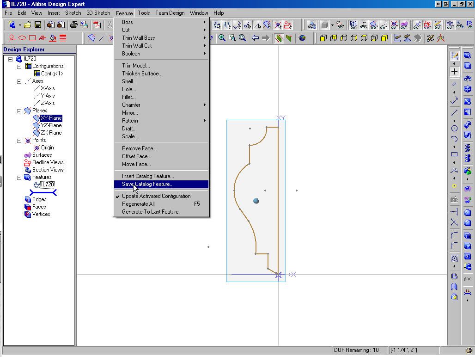Toggle the green sketch plane visibility icon
Viewport: 475px width, 357px height.
coord(279,38)
